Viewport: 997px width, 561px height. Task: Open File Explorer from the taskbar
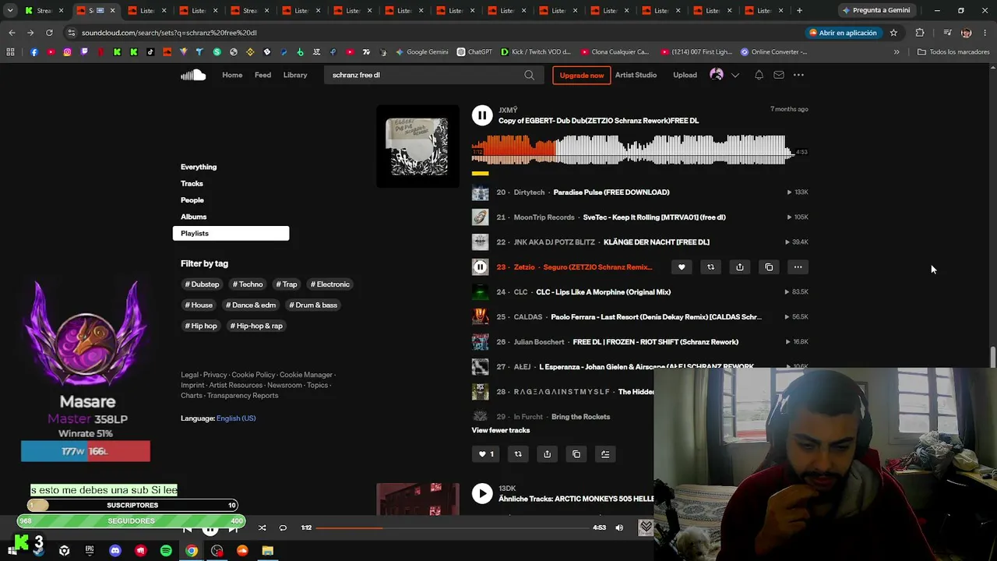click(268, 551)
